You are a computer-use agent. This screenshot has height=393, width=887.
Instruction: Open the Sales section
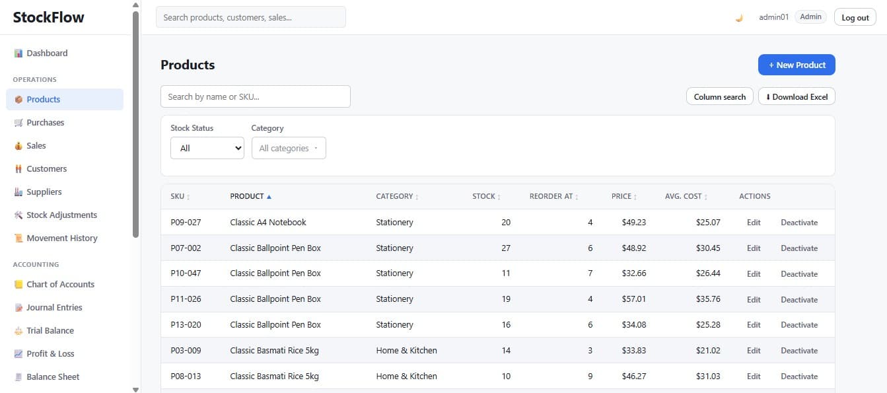point(65,145)
